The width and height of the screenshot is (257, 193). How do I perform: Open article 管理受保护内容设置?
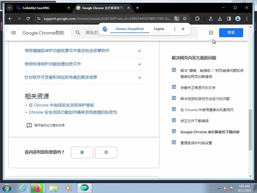(196, 143)
